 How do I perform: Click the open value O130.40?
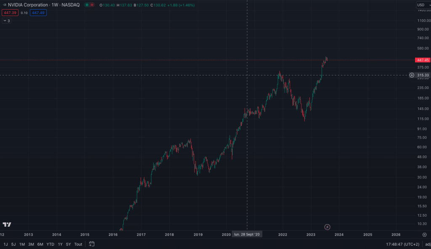107,5
